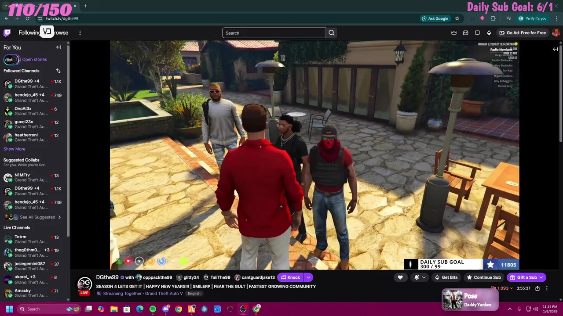Viewport: 563px width, 316px height.
Task: Open Prime Gaming loot crown icon
Action: pyautogui.click(x=454, y=33)
